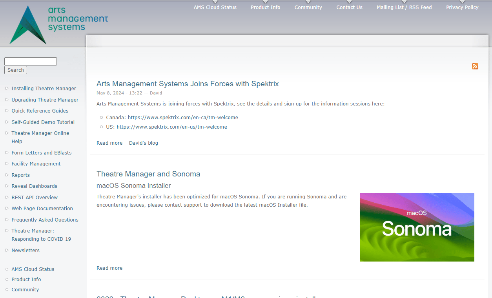Open the Newsletters sidebar link
This screenshot has width=492, height=298.
26,250
